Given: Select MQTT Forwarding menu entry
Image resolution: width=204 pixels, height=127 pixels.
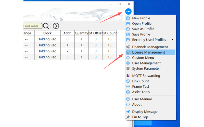Looking at the screenshot, I should [x=150, y=76].
